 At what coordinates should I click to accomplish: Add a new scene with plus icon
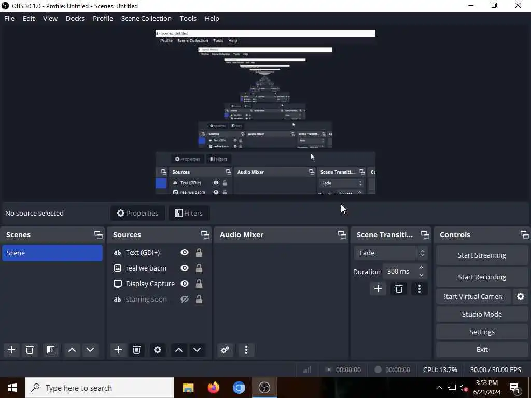point(11,350)
